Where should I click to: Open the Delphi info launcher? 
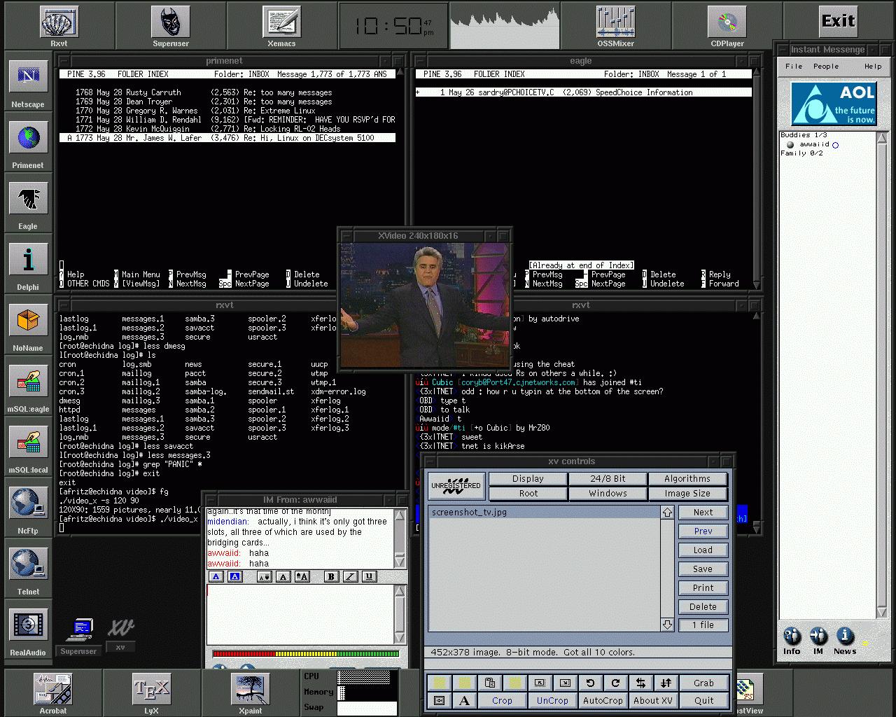(x=28, y=260)
